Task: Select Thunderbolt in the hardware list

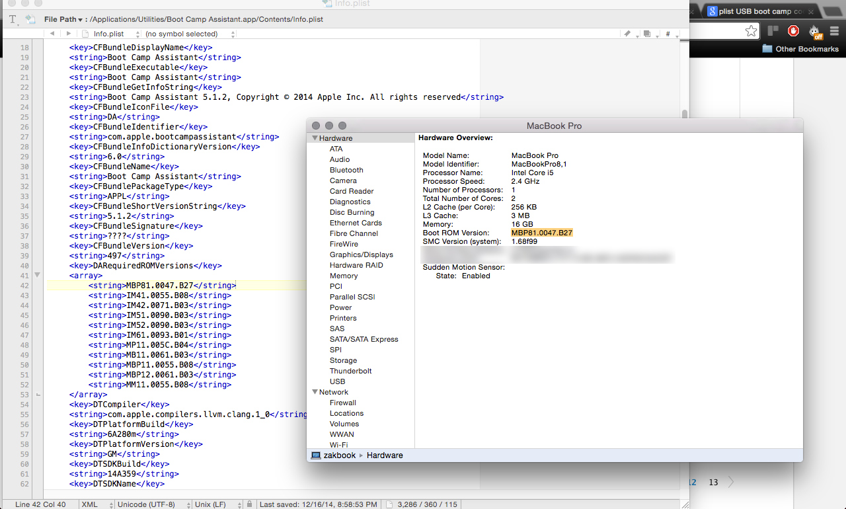Action: pos(350,371)
